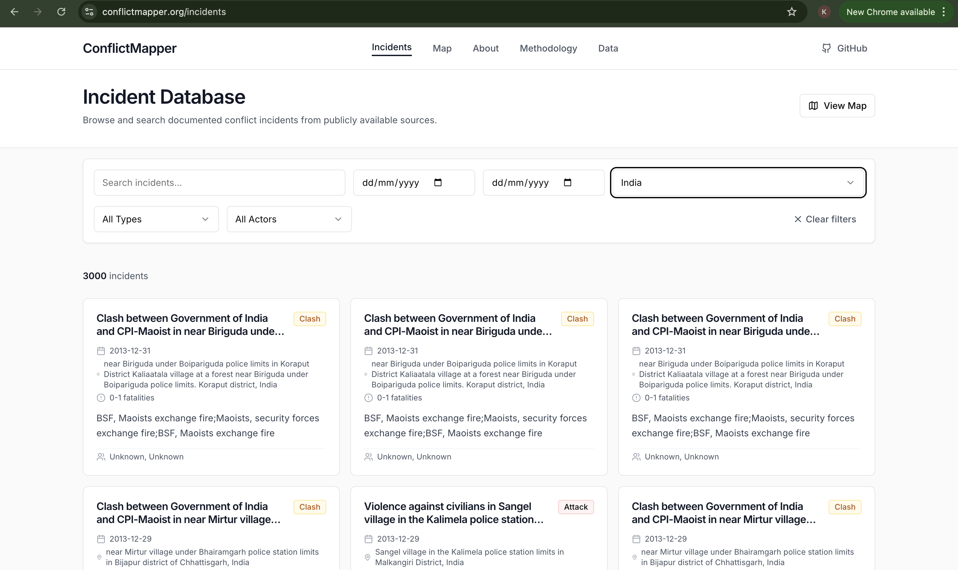Open the Chrome three-dot menu
Image resolution: width=958 pixels, height=570 pixels.
click(x=944, y=12)
